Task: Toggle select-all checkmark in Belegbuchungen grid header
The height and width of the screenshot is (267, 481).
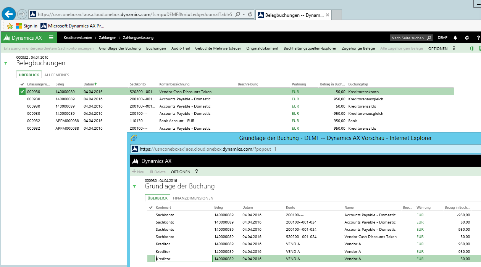Action: tap(22, 84)
